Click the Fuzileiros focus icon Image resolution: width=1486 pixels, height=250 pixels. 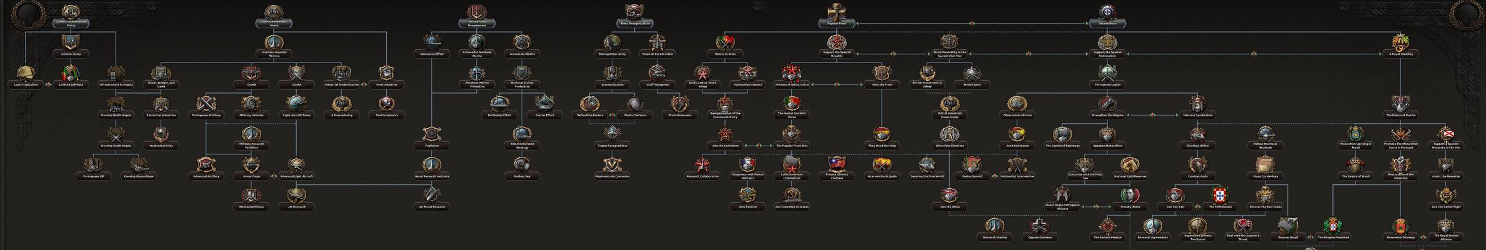[x=432, y=134]
